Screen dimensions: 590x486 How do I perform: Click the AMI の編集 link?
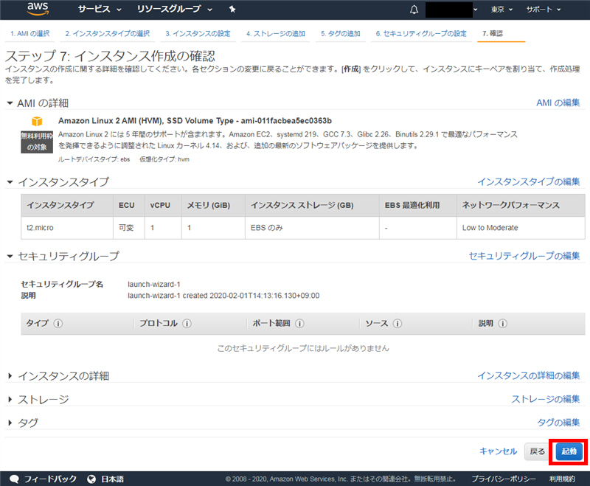tap(558, 103)
